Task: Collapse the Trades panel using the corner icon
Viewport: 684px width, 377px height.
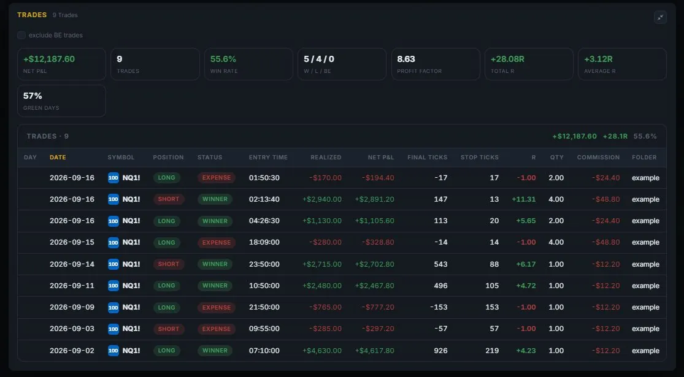Action: [660, 17]
